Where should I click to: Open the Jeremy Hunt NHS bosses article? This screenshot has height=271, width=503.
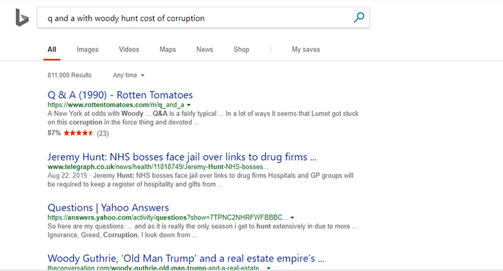point(182,157)
